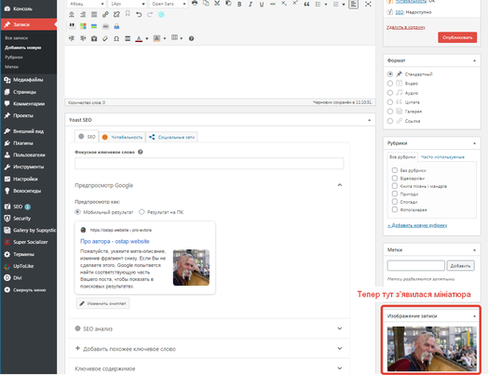The width and height of the screenshot is (488, 375).
Task: Click the Изменить сниппет button
Action: coord(103,303)
